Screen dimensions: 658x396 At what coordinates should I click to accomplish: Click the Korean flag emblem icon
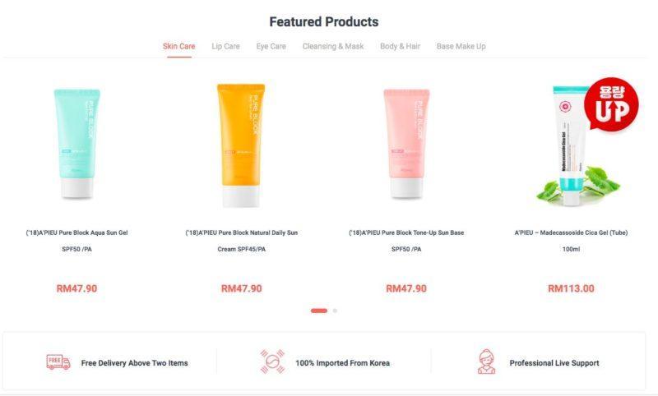pyautogui.click(x=272, y=361)
